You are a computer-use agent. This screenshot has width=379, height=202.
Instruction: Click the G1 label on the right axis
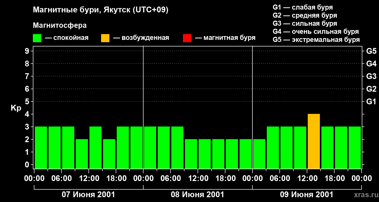(371, 102)
